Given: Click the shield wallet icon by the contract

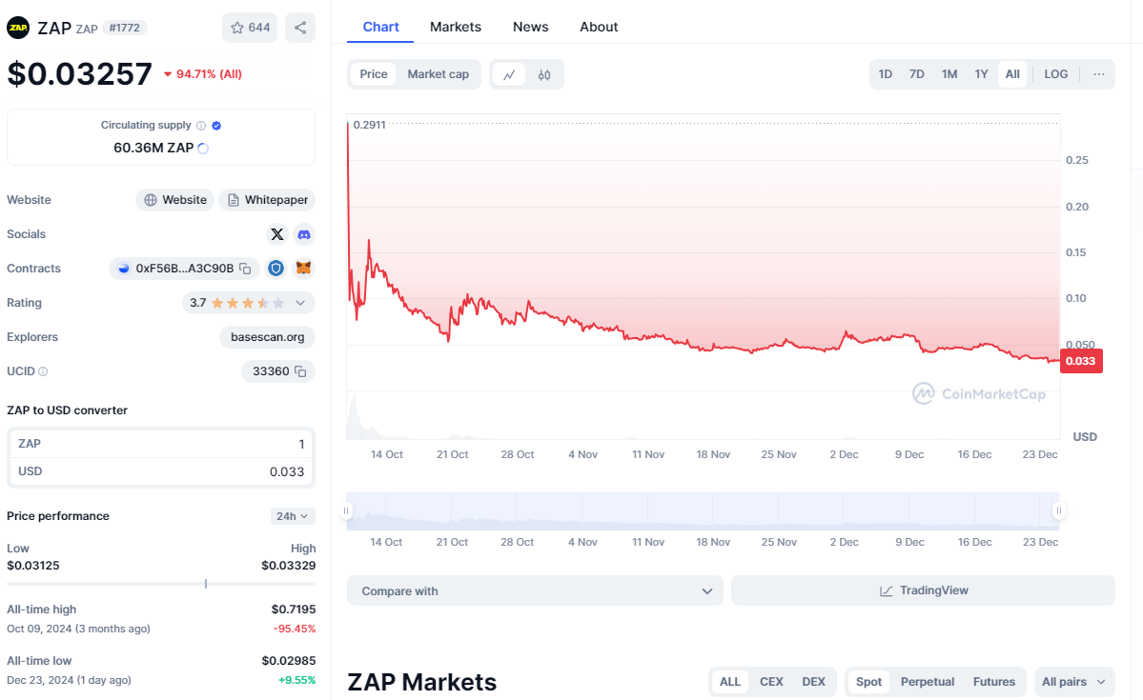Looking at the screenshot, I should coord(276,269).
